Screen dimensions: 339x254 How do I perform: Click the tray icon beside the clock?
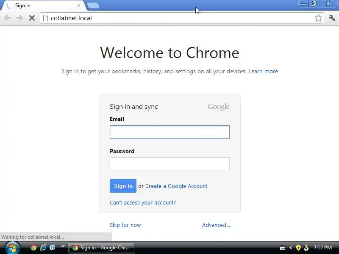coord(306,248)
